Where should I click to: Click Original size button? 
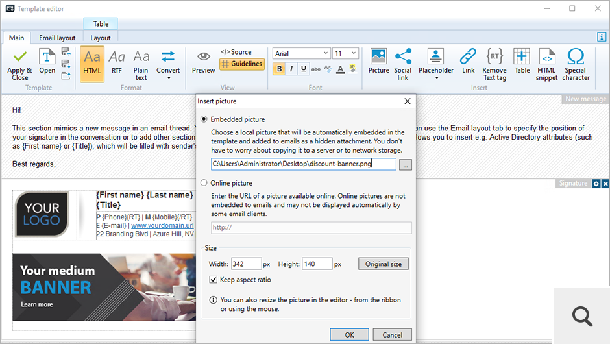[383, 264]
